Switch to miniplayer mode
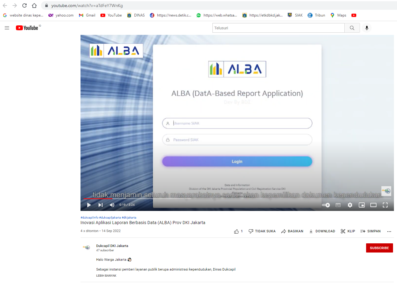The height and width of the screenshot is (284, 397). [362, 205]
